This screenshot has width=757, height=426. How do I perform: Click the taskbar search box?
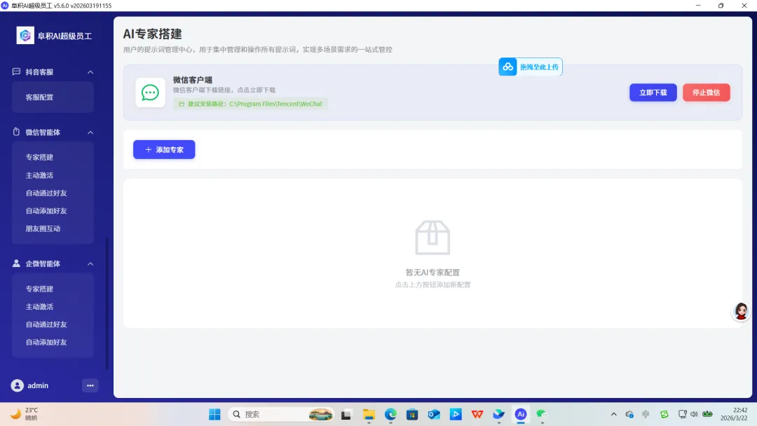[x=281, y=414]
